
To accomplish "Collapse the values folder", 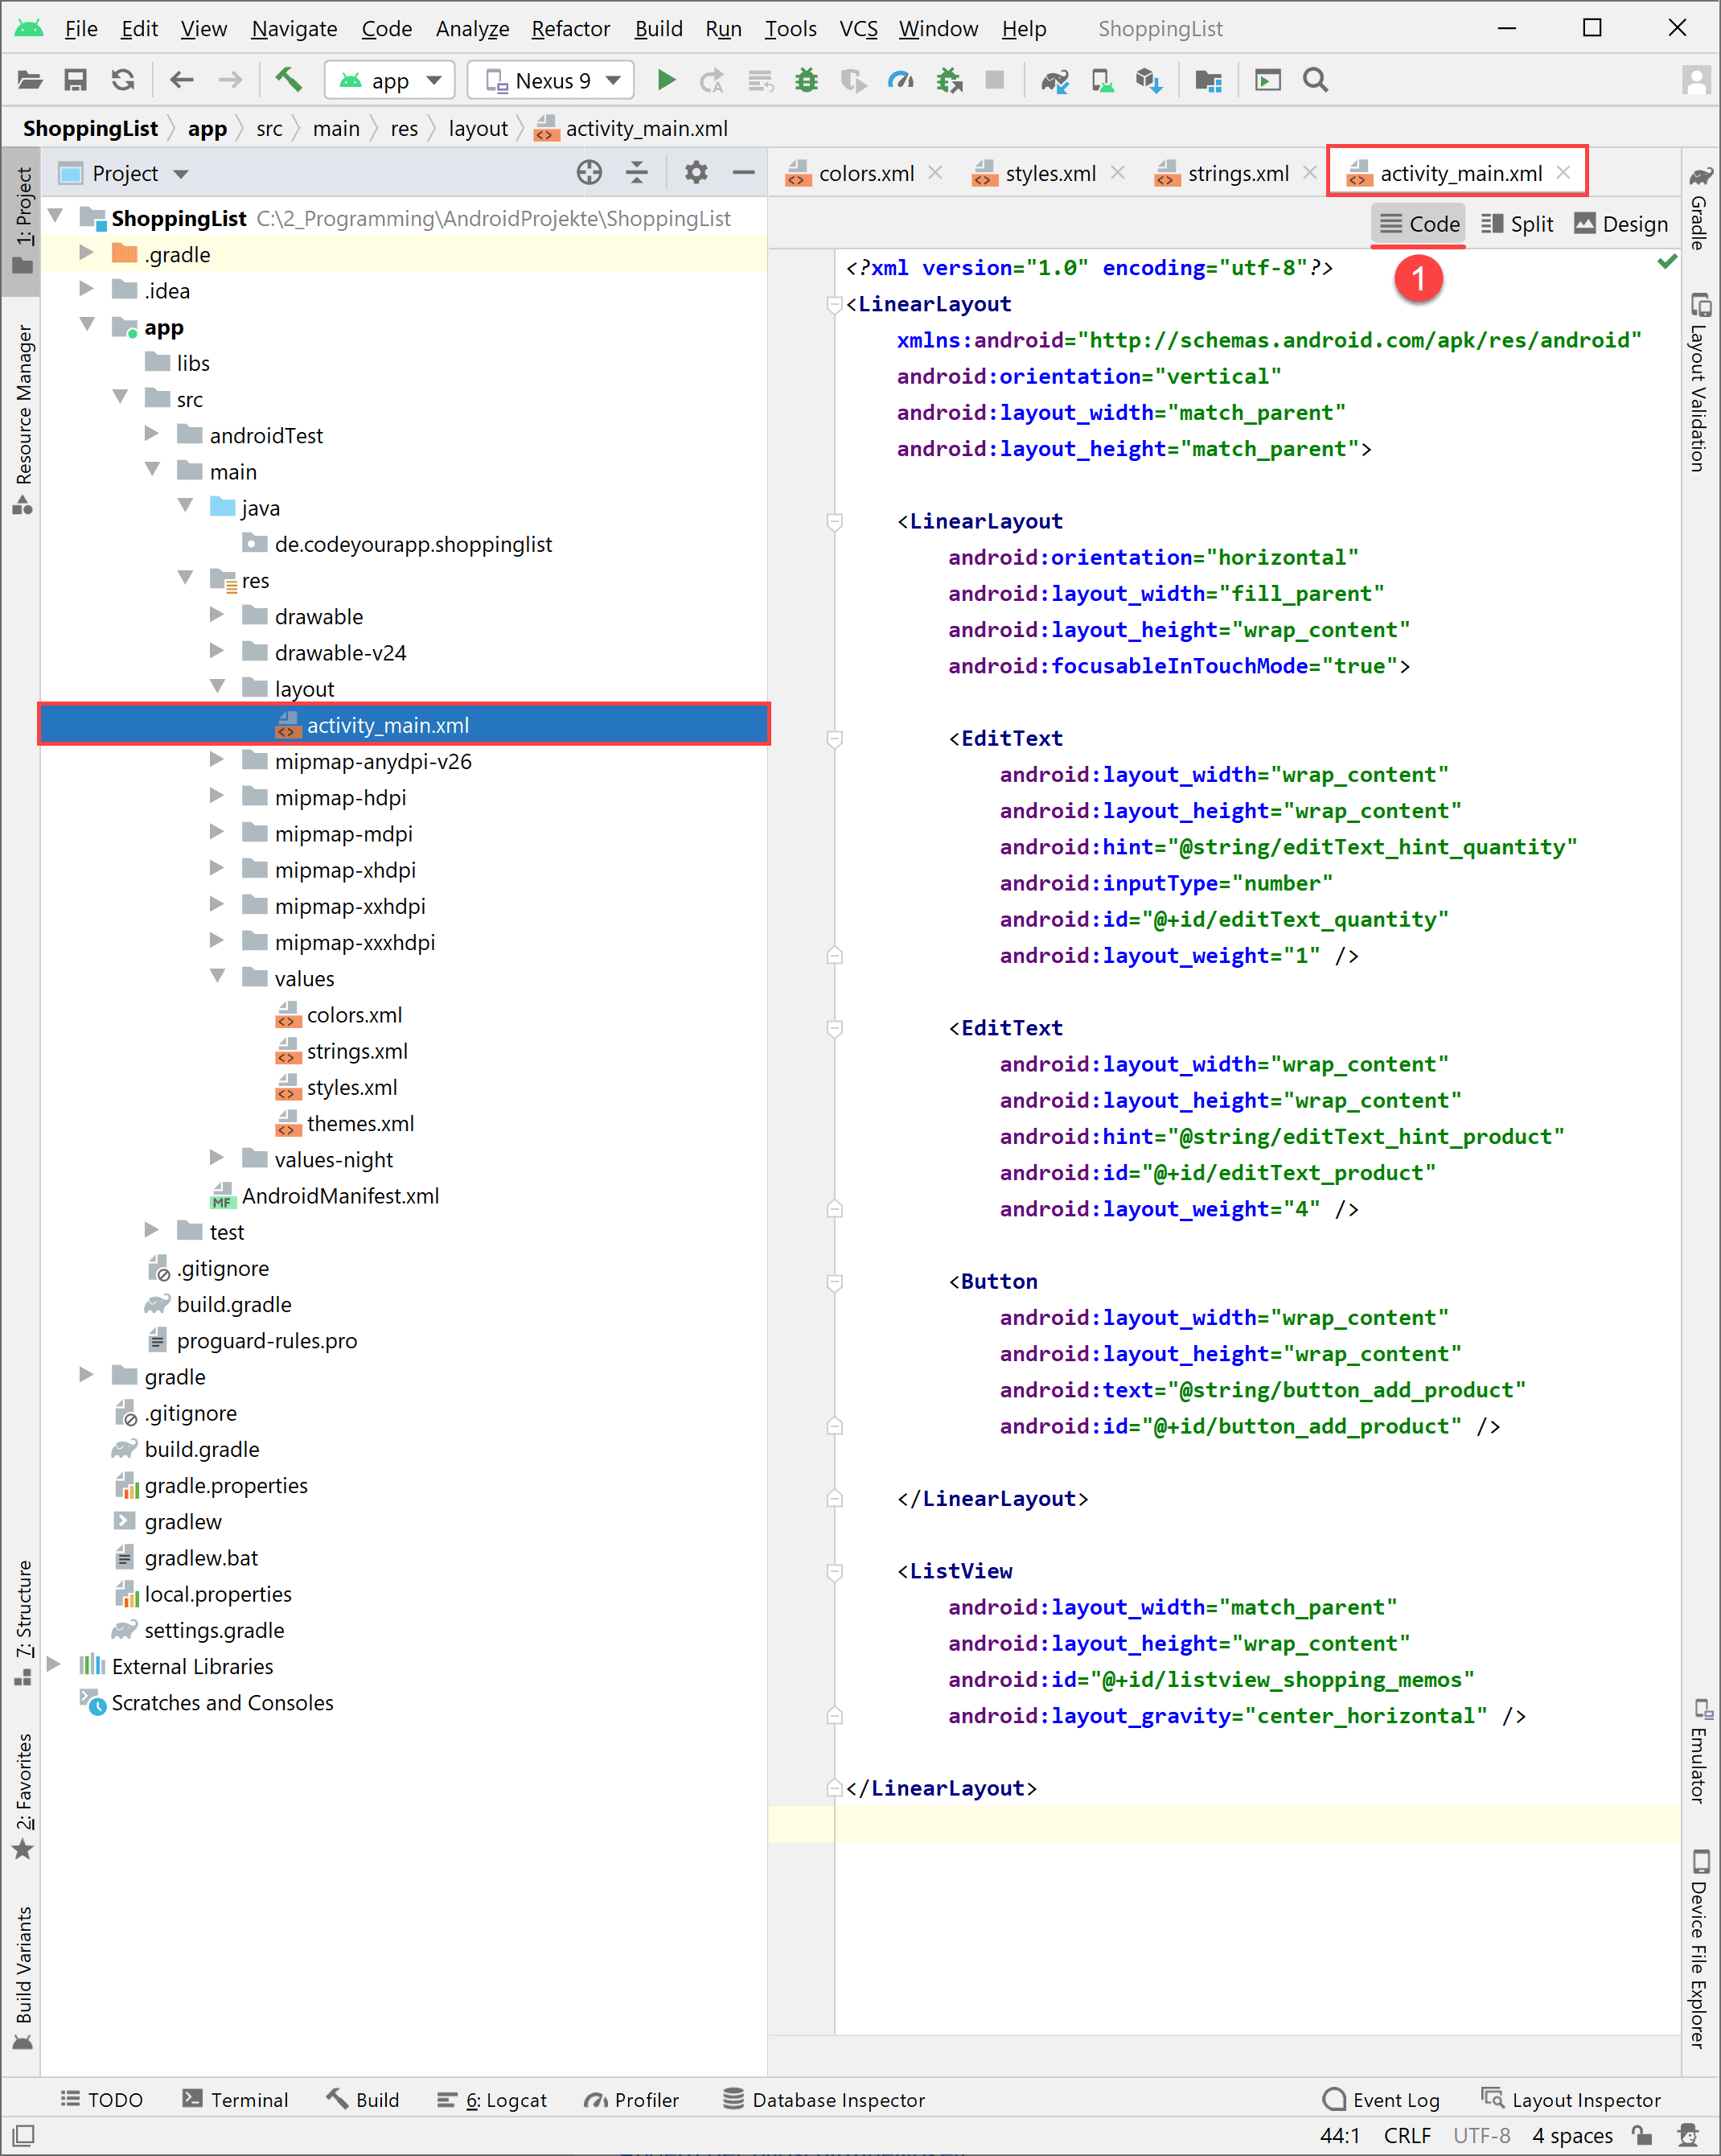I will pos(217,977).
